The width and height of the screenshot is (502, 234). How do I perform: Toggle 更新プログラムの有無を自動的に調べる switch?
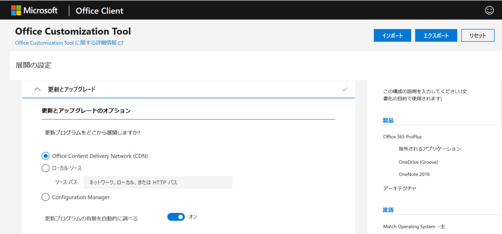[176, 217]
